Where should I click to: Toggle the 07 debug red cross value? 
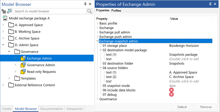(x=171, y=94)
